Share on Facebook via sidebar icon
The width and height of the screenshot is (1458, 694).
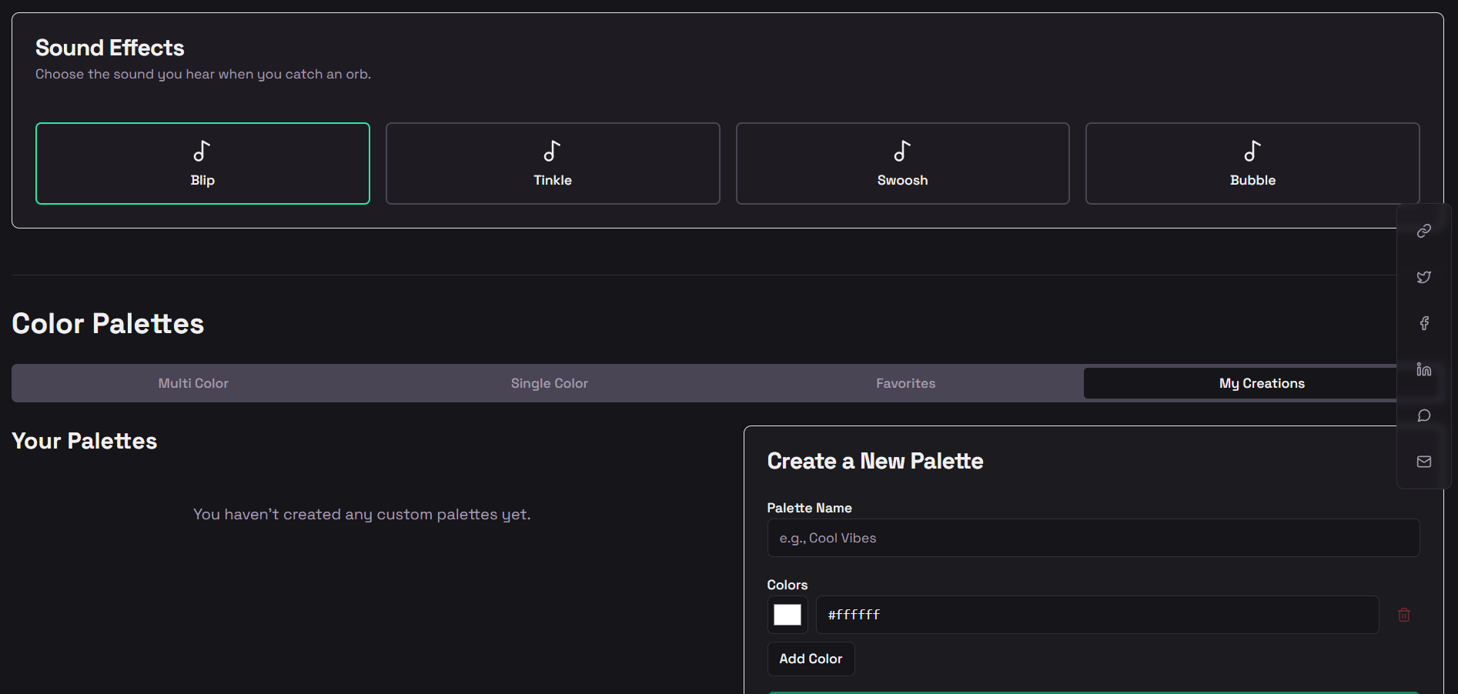1424,323
